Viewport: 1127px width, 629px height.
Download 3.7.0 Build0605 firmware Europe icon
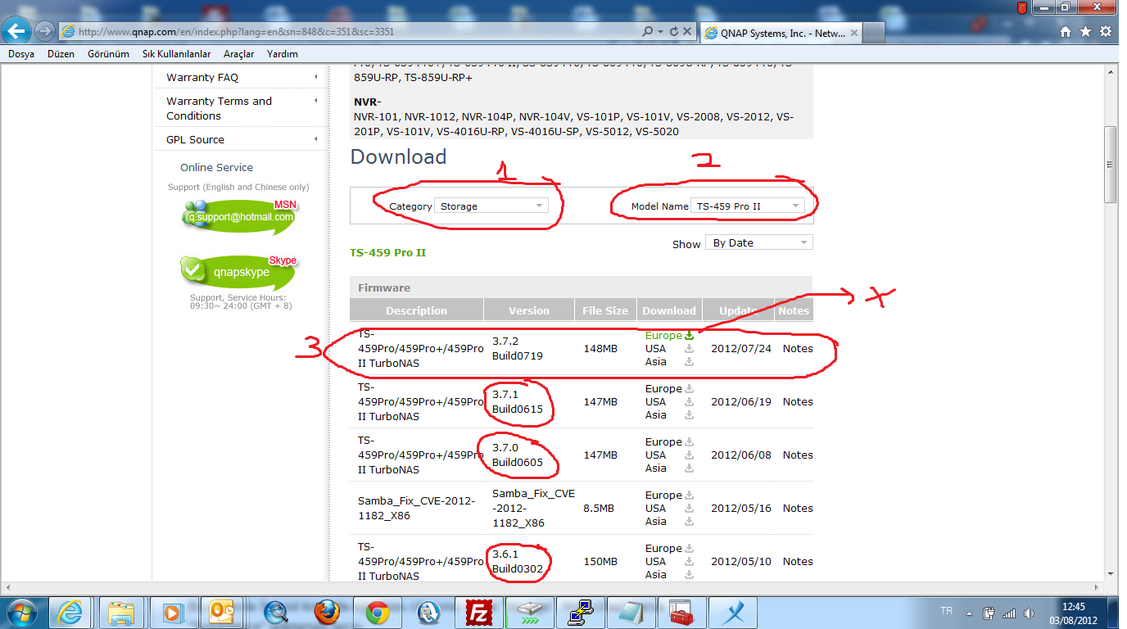689,442
